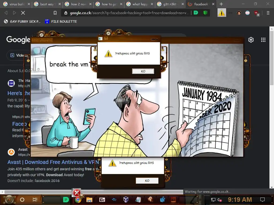This screenshot has height=205, width=274.
Task: Select the Videos search filter
Action: pyautogui.click(x=18, y=55)
